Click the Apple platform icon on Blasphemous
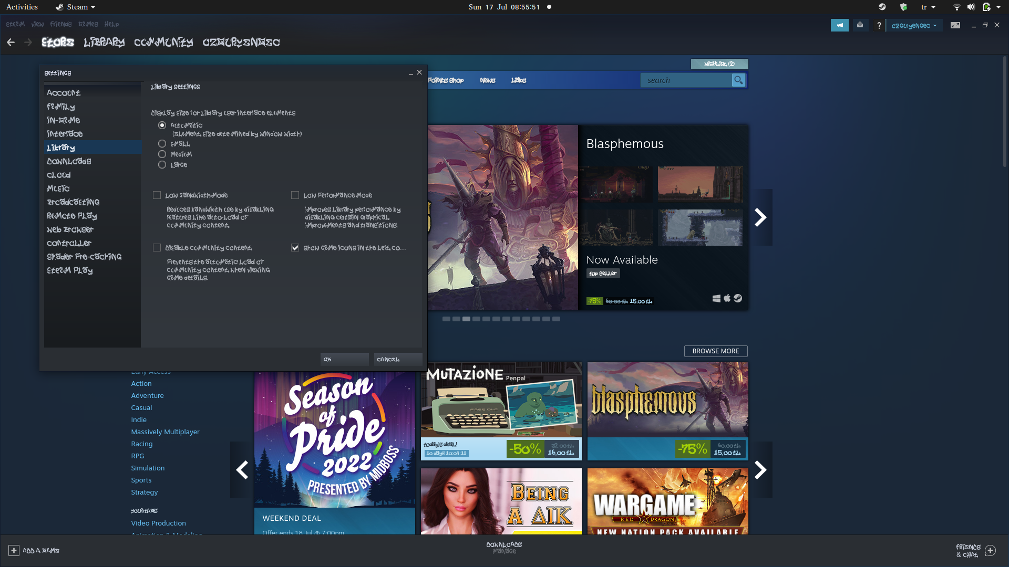The image size is (1009, 567). (727, 298)
